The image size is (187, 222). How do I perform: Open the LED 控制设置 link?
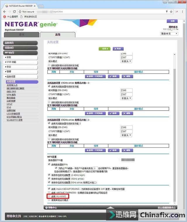click(x=13, y=114)
